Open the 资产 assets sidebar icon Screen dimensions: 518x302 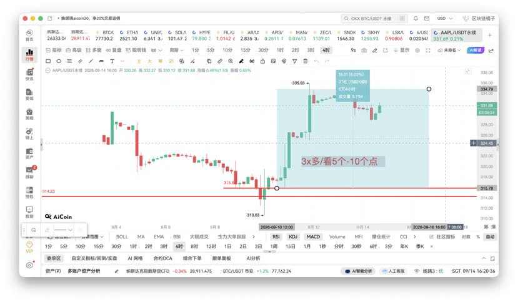pos(29,153)
